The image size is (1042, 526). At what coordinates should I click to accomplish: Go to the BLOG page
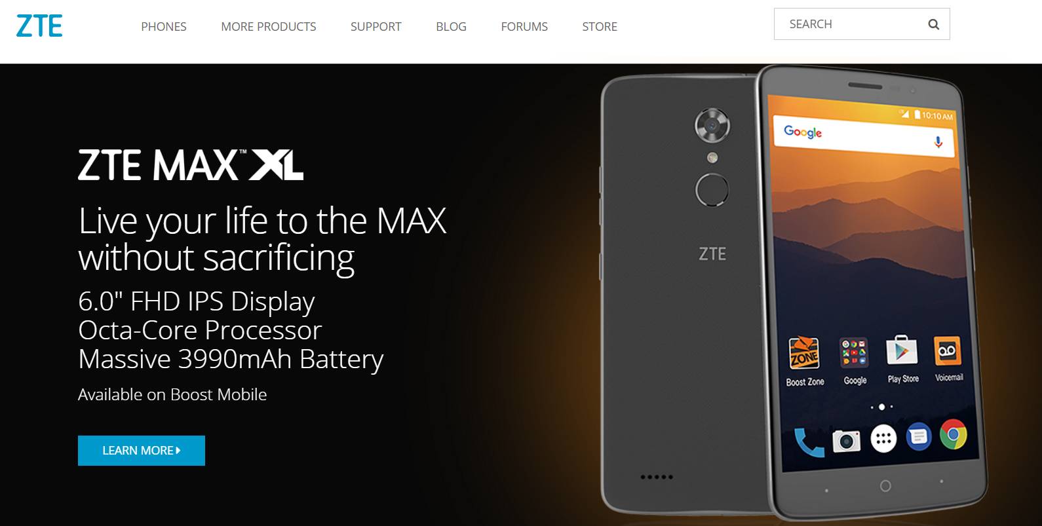pos(452,27)
